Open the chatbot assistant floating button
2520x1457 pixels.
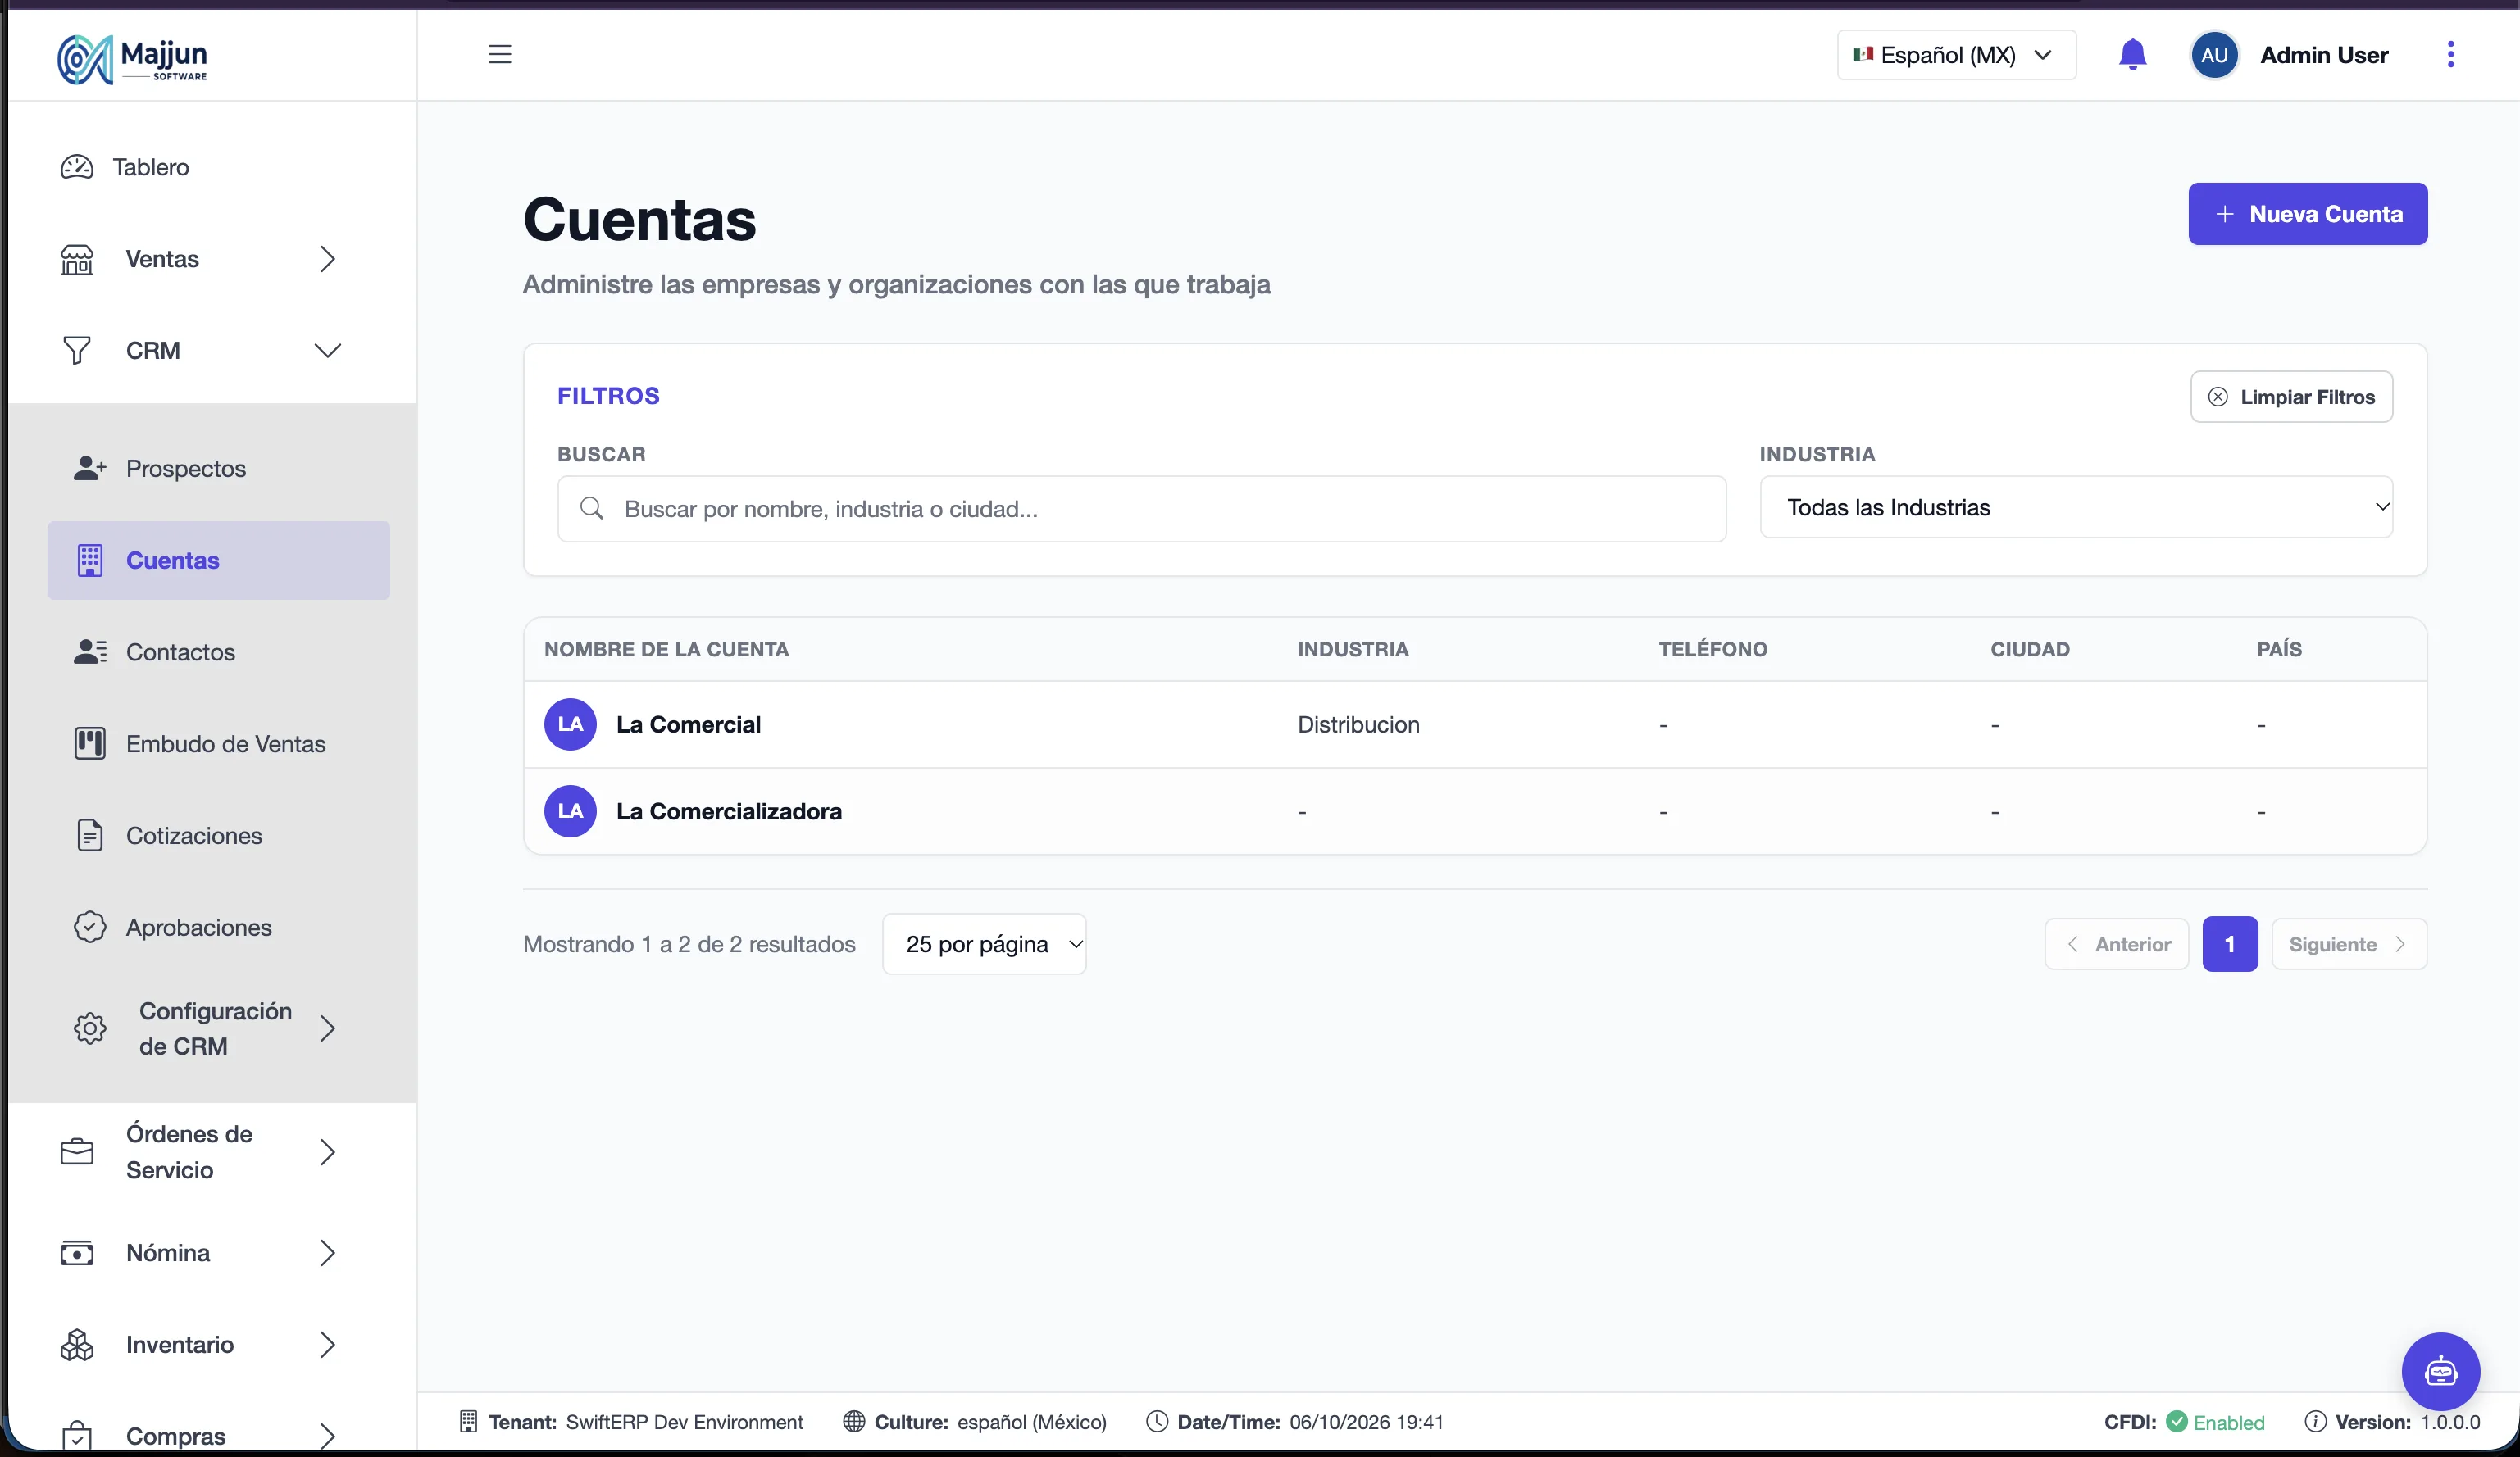click(2440, 1371)
